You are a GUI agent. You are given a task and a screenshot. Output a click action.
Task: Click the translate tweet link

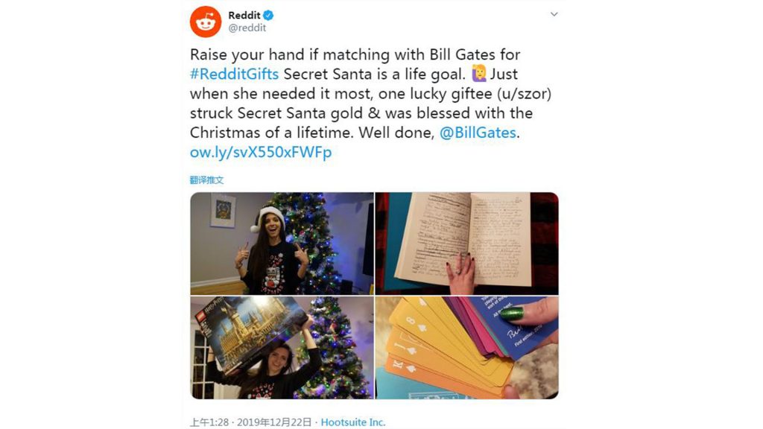coord(207,180)
